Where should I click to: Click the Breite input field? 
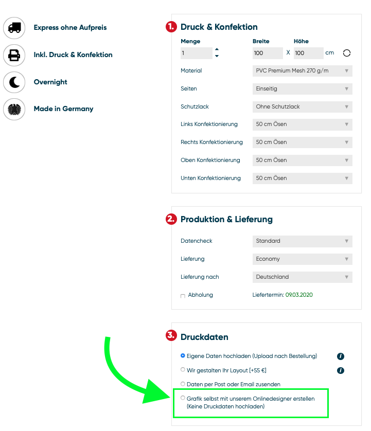(268, 53)
